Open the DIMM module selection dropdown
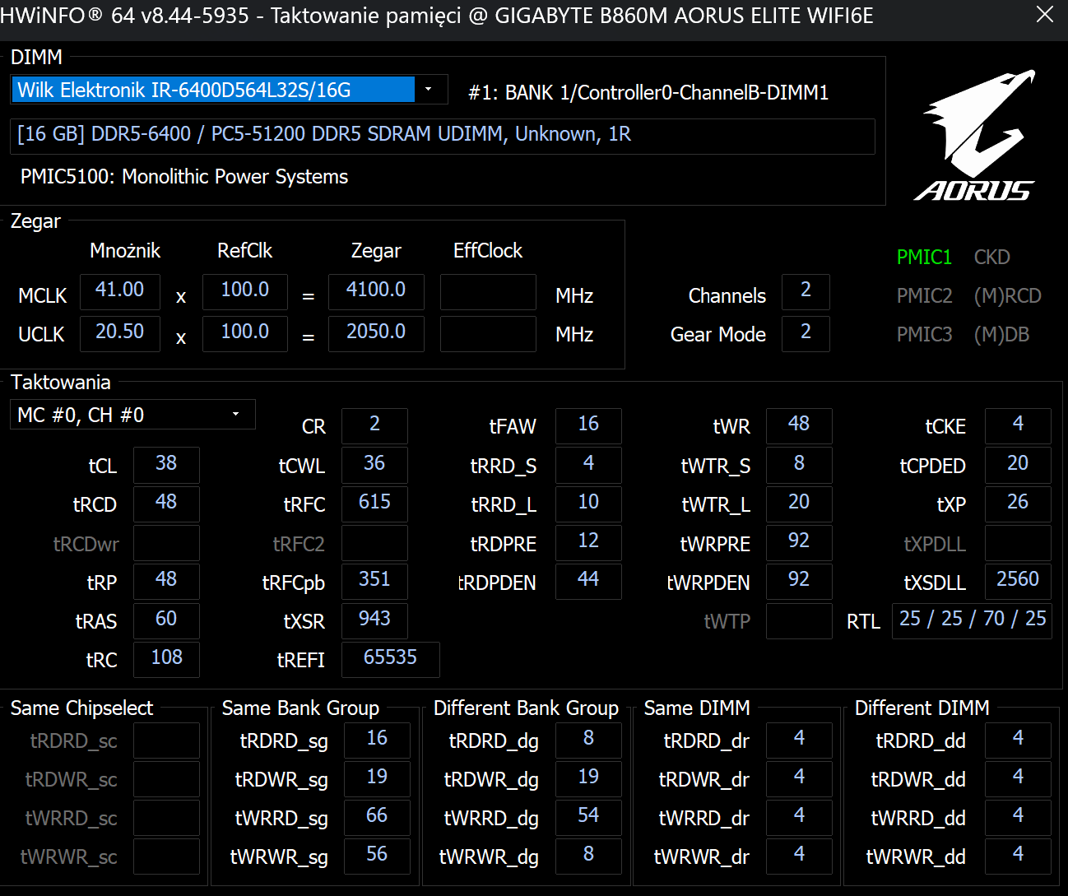The image size is (1068, 896). (x=229, y=90)
